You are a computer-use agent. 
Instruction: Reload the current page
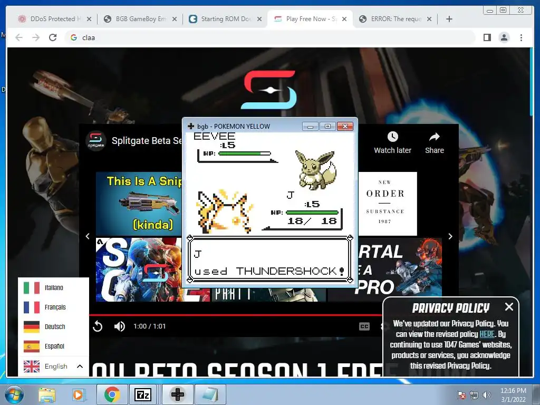point(53,37)
